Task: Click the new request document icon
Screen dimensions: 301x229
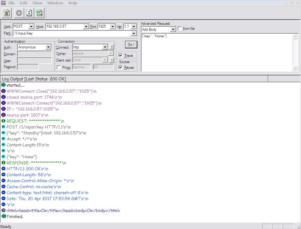Action: pos(7,13)
